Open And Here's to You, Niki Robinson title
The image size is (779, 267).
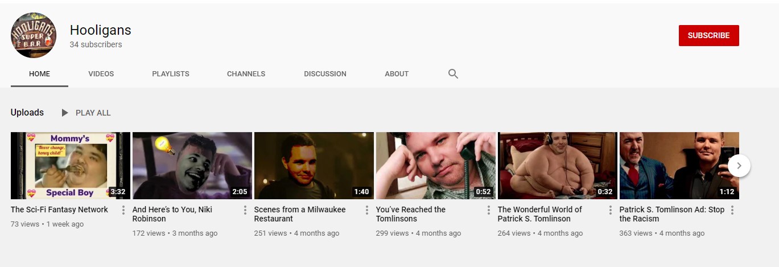pyautogui.click(x=172, y=214)
